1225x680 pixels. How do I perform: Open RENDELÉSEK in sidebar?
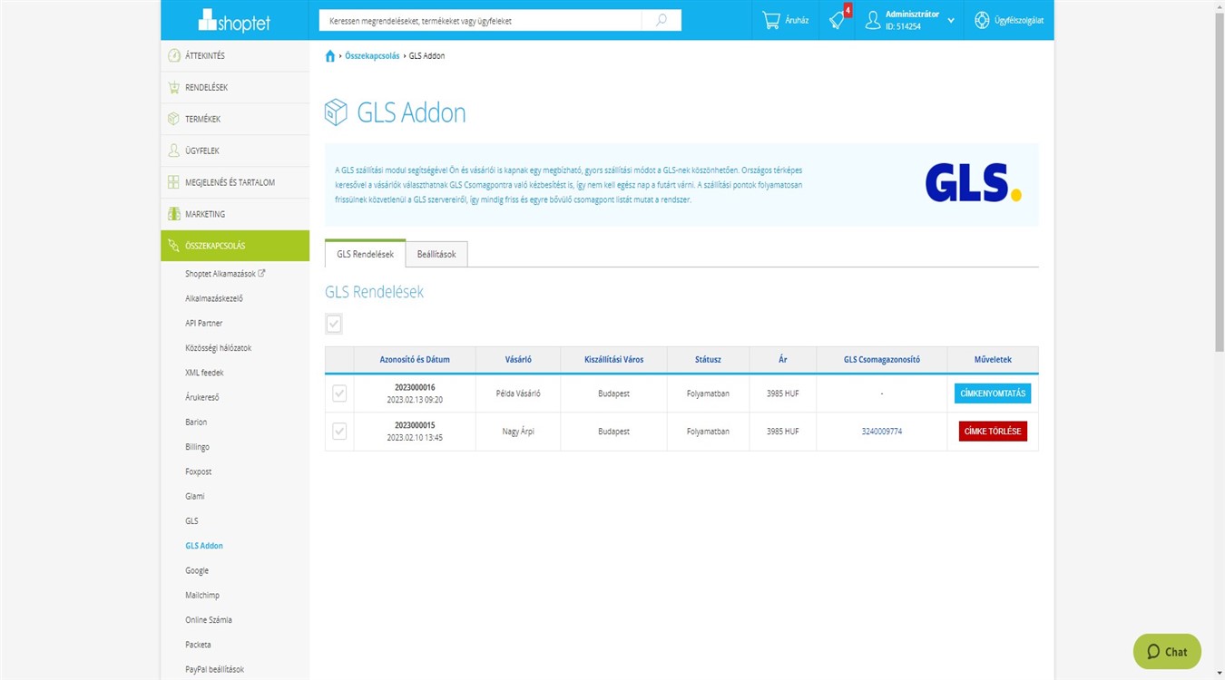click(x=235, y=87)
